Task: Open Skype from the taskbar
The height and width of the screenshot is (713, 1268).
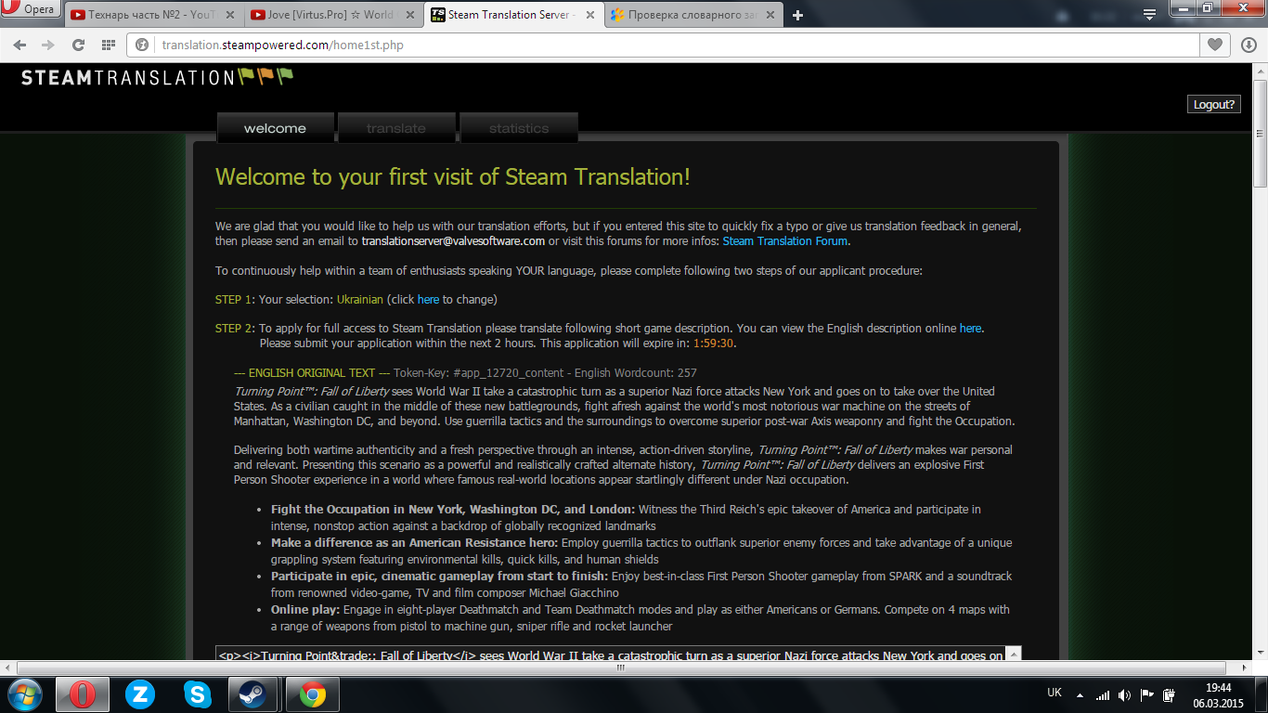Action: 197,694
